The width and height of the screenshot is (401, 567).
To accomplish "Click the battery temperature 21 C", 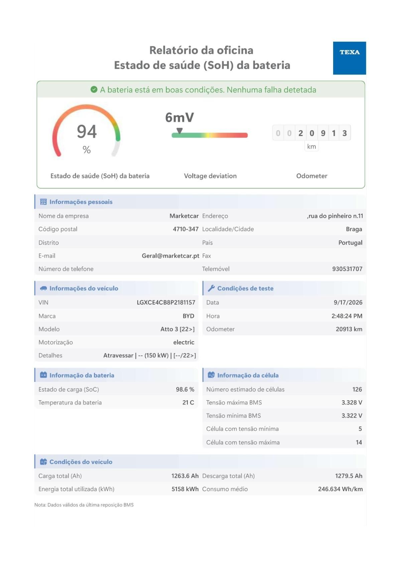I will [x=188, y=403].
